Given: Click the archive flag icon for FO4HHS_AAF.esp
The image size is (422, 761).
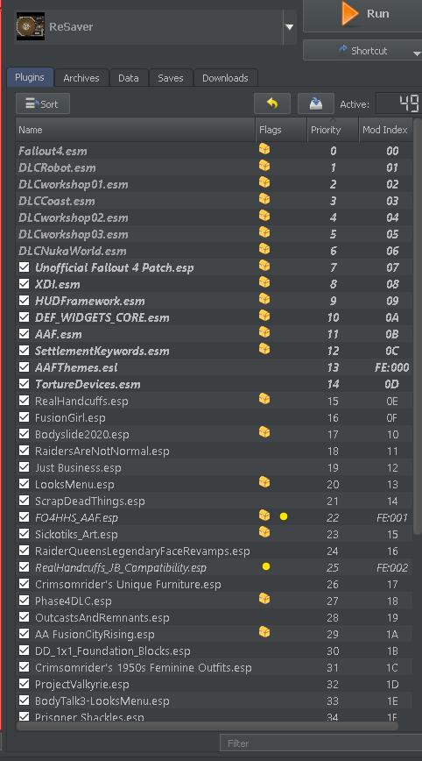Looking at the screenshot, I should (x=264, y=516).
